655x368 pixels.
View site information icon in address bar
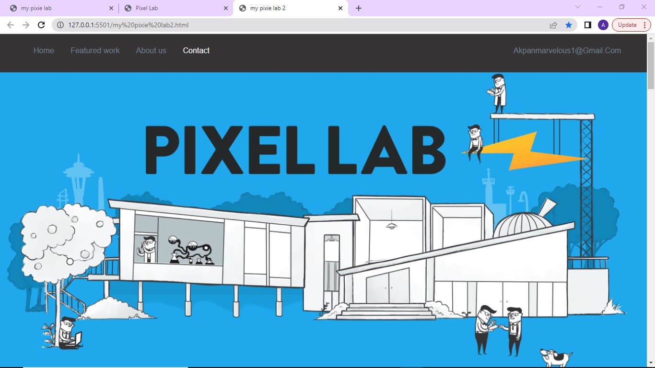[60, 25]
